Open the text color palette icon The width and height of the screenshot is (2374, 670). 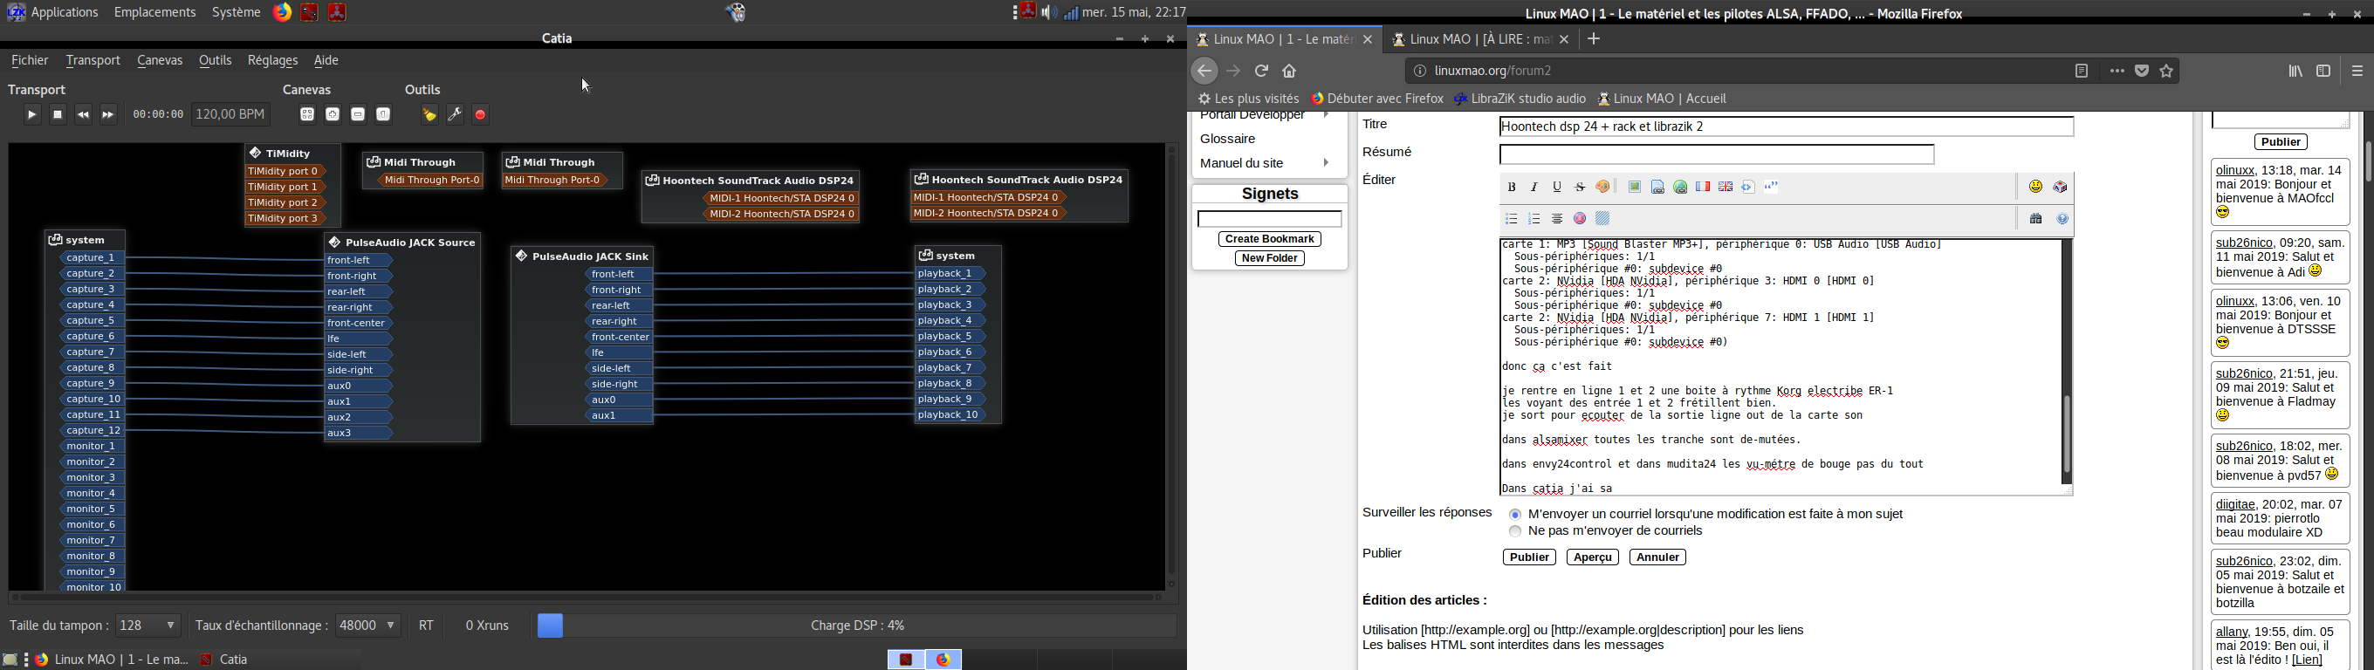point(1603,187)
